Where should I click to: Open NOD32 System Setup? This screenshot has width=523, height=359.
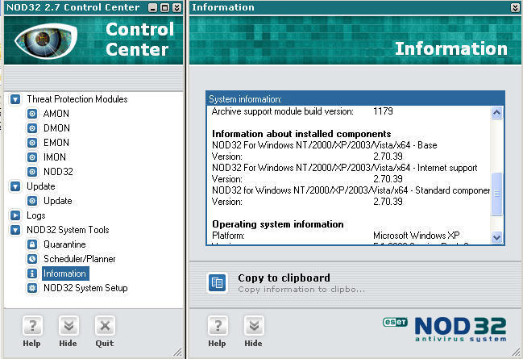click(85, 288)
